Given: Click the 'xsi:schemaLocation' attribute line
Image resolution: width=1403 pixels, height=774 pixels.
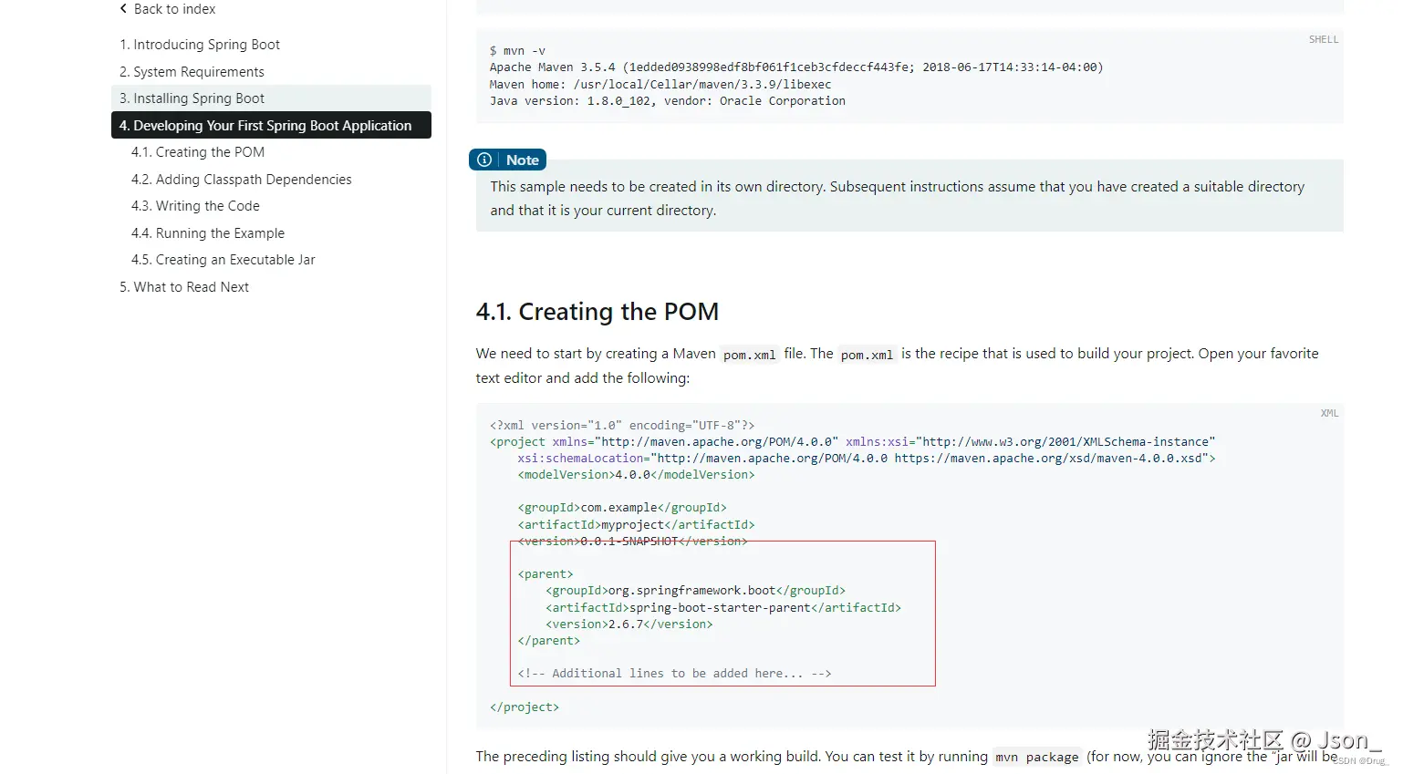Looking at the screenshot, I should [x=867, y=459].
